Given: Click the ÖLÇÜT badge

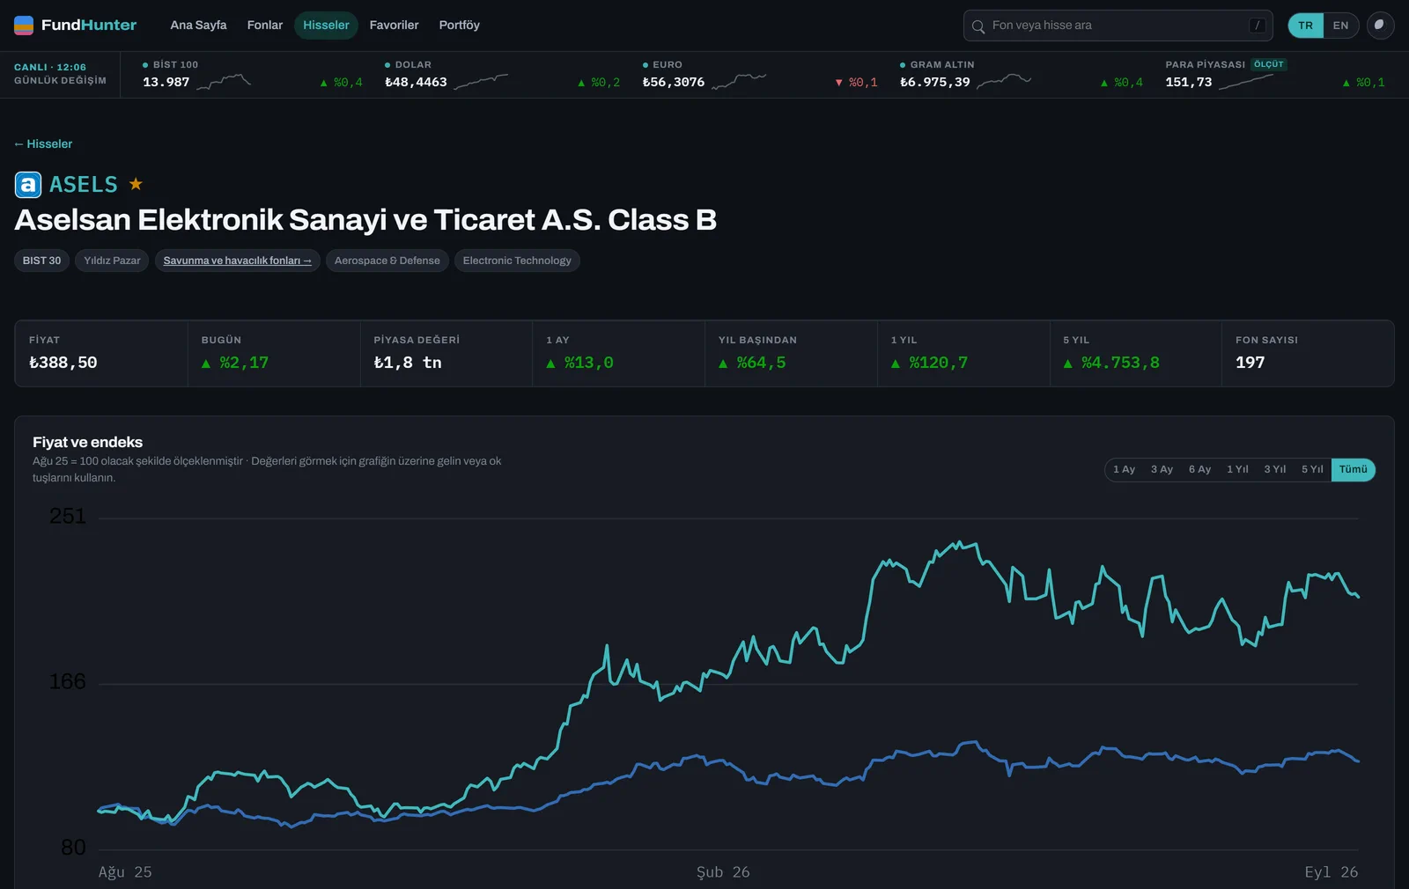Looking at the screenshot, I should (1269, 64).
